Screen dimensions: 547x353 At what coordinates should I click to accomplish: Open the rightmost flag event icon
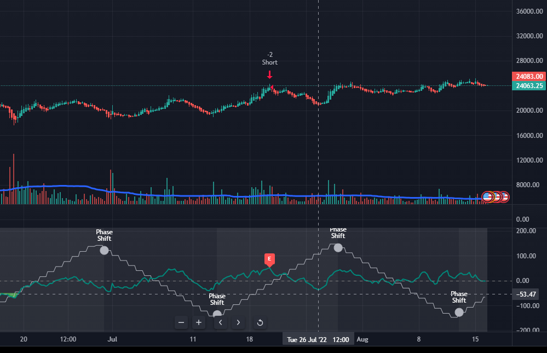[504, 196]
